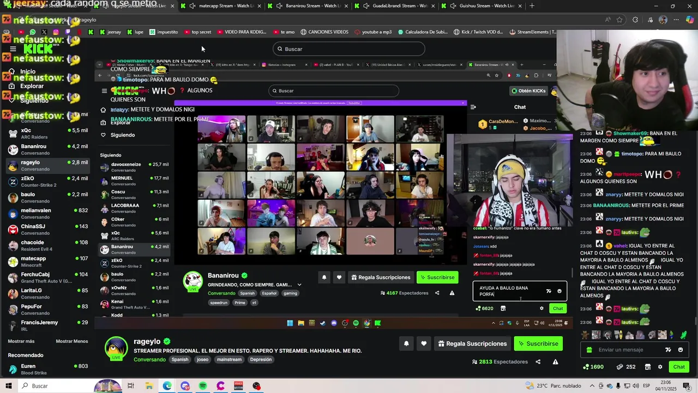
Task: Click the Windows Start button
Action: [9, 386]
